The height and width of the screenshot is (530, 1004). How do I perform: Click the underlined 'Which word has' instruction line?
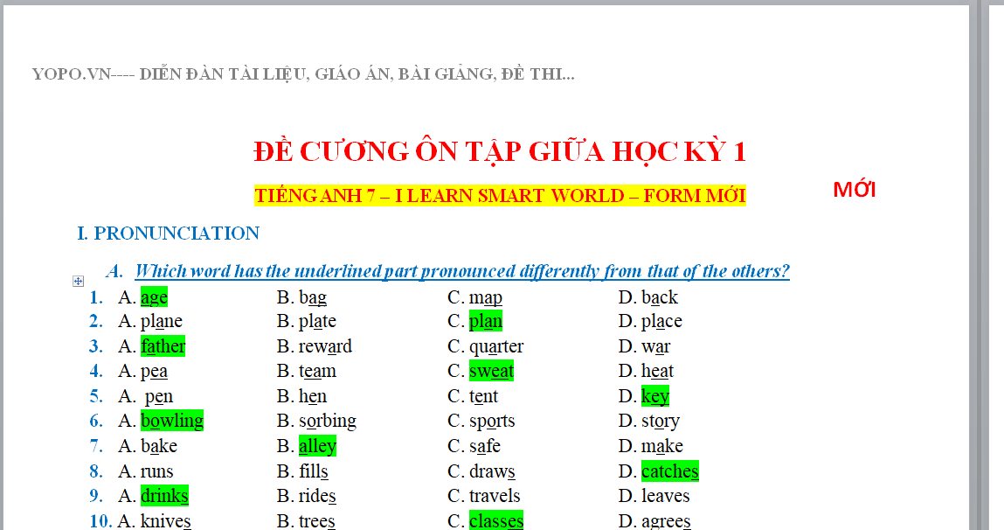coord(461,271)
